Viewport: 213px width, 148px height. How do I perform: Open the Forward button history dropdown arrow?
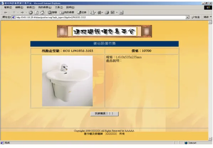coord(26,12)
